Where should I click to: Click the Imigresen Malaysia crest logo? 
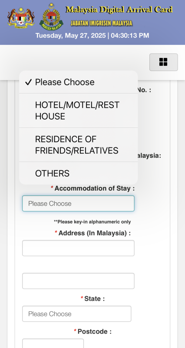coord(51,17)
